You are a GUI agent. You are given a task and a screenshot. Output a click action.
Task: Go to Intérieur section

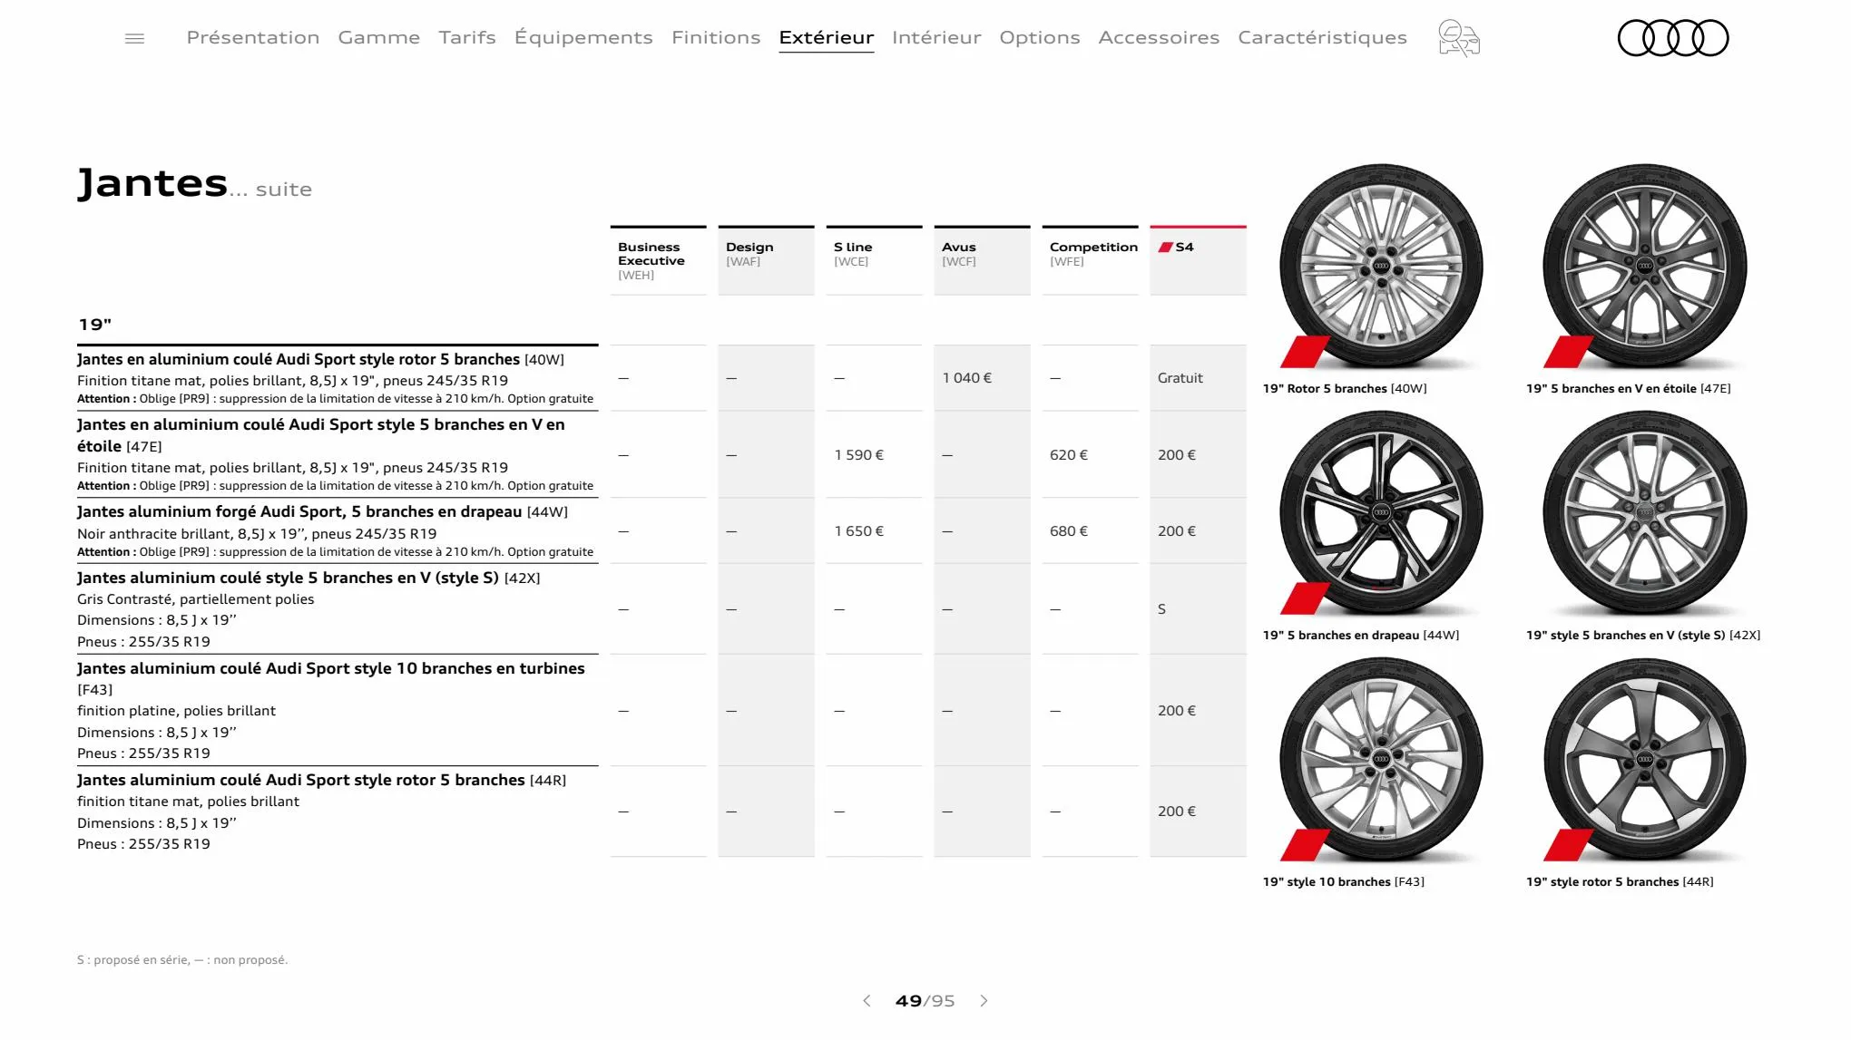pos(936,37)
